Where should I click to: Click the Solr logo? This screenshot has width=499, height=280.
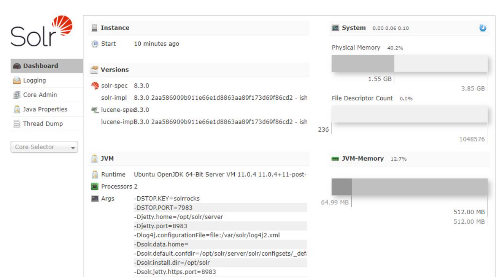coord(41,32)
